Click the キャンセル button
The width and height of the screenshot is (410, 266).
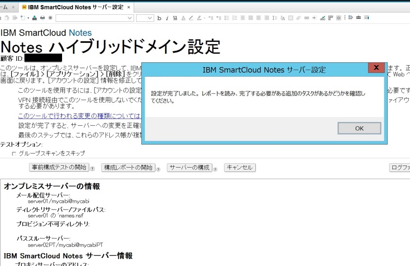click(240, 168)
